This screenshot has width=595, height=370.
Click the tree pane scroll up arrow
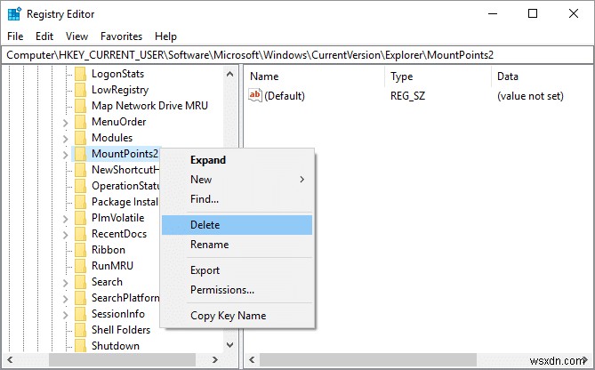click(229, 74)
